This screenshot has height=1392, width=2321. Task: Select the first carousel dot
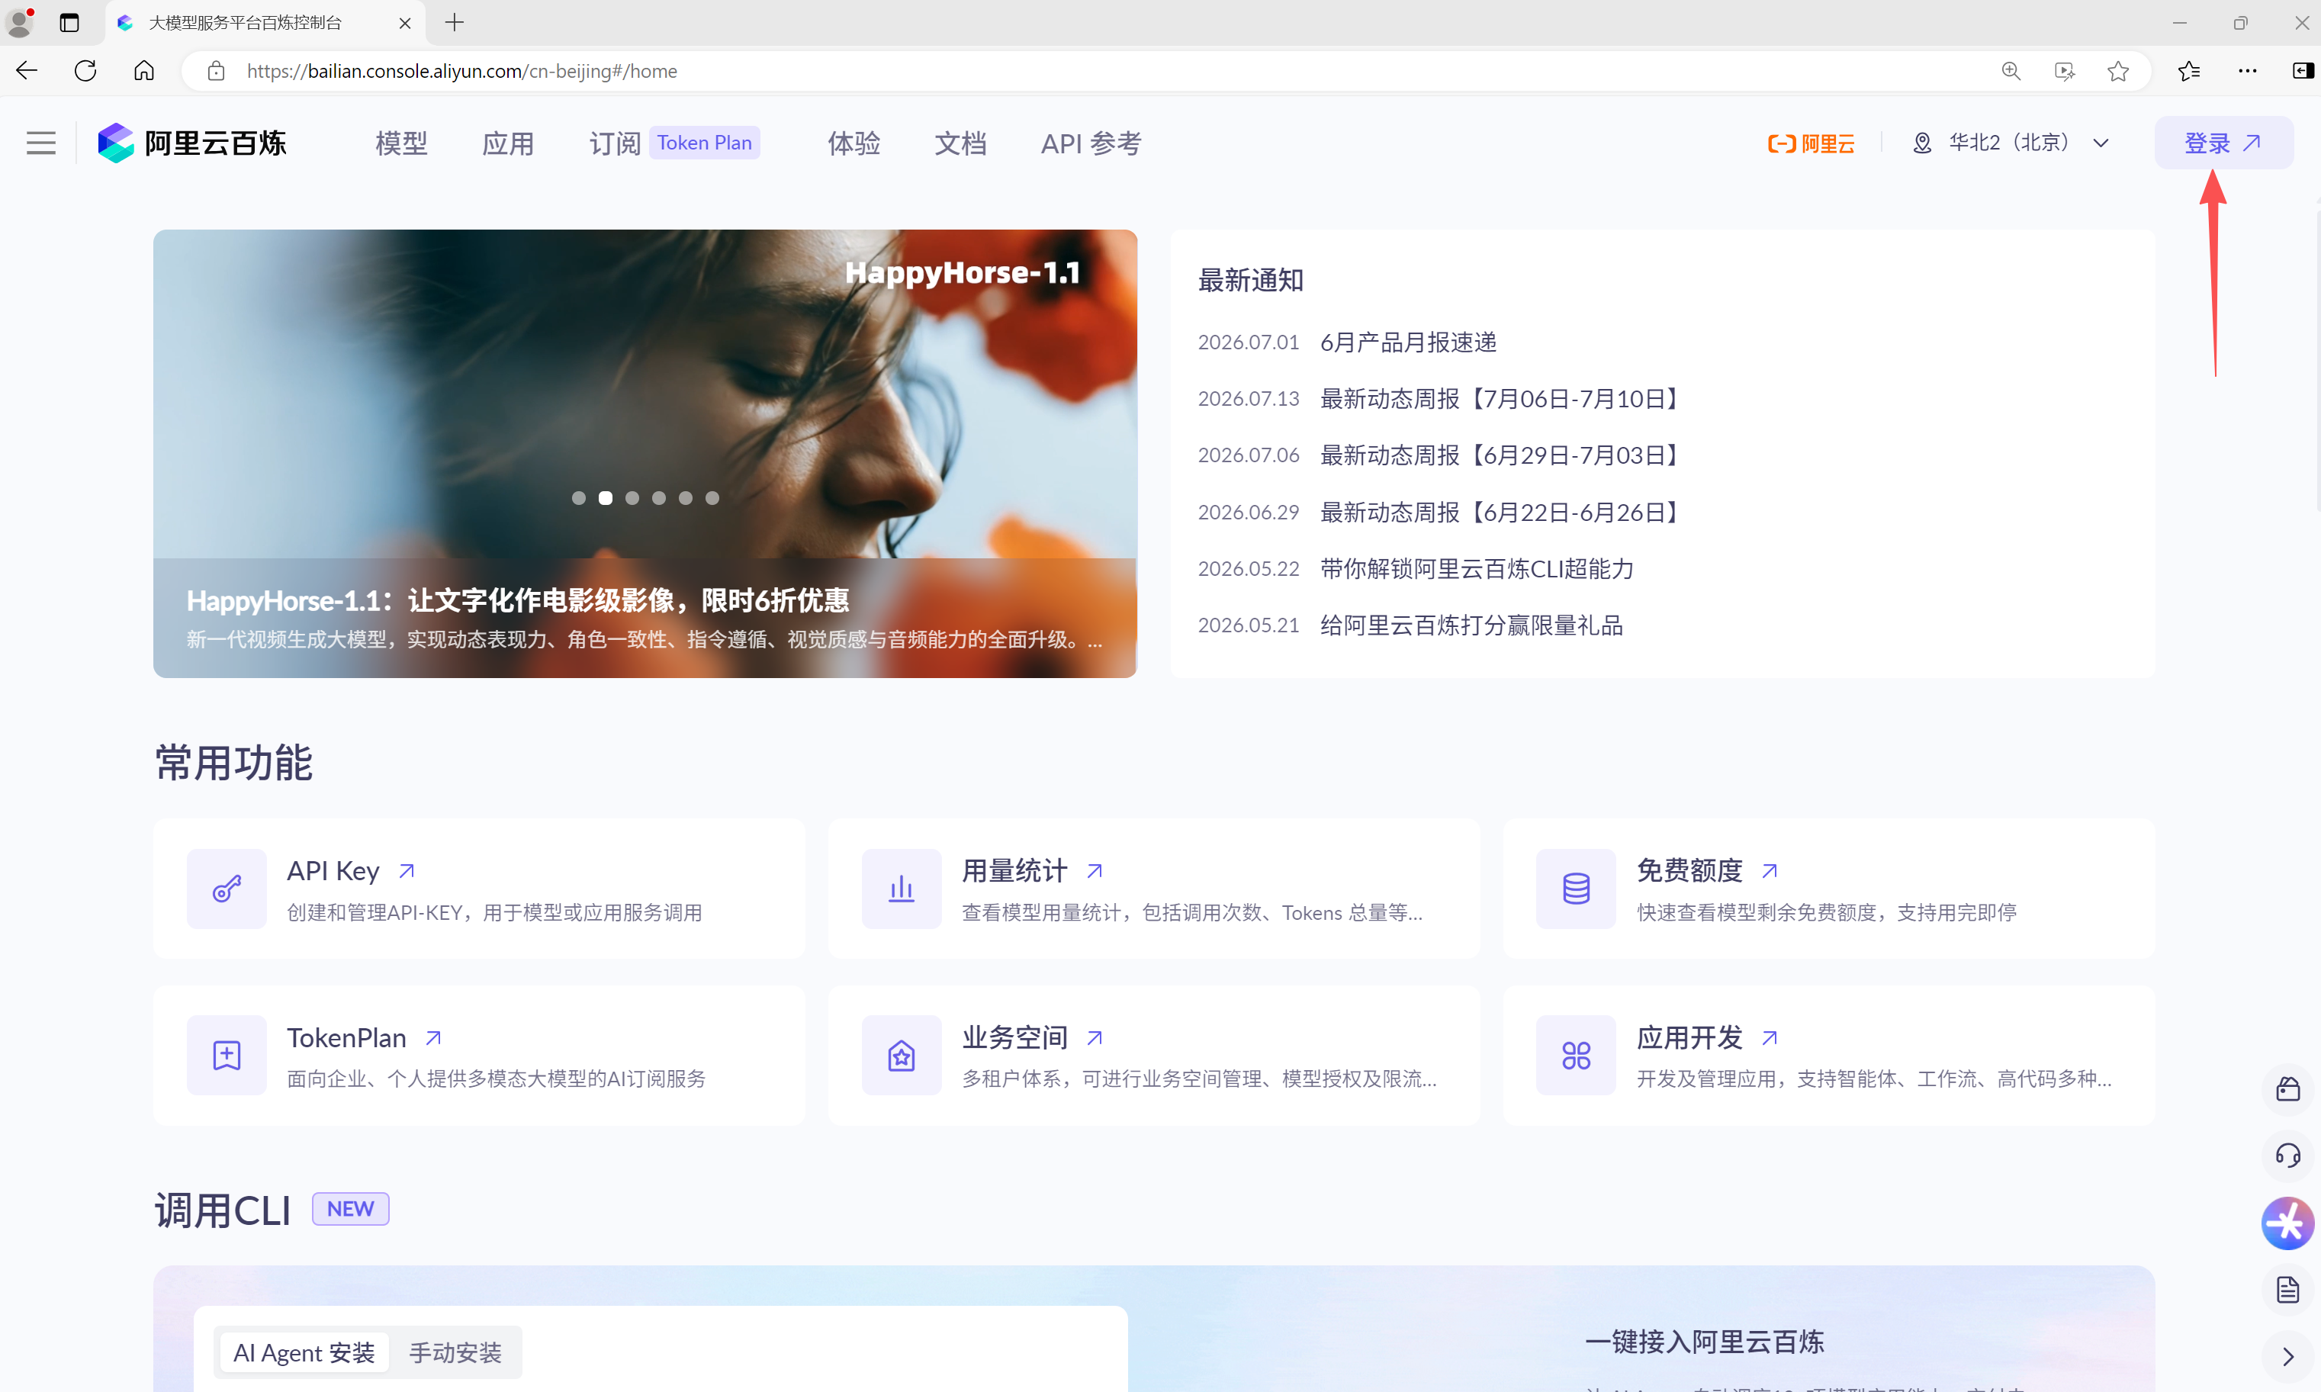click(579, 498)
